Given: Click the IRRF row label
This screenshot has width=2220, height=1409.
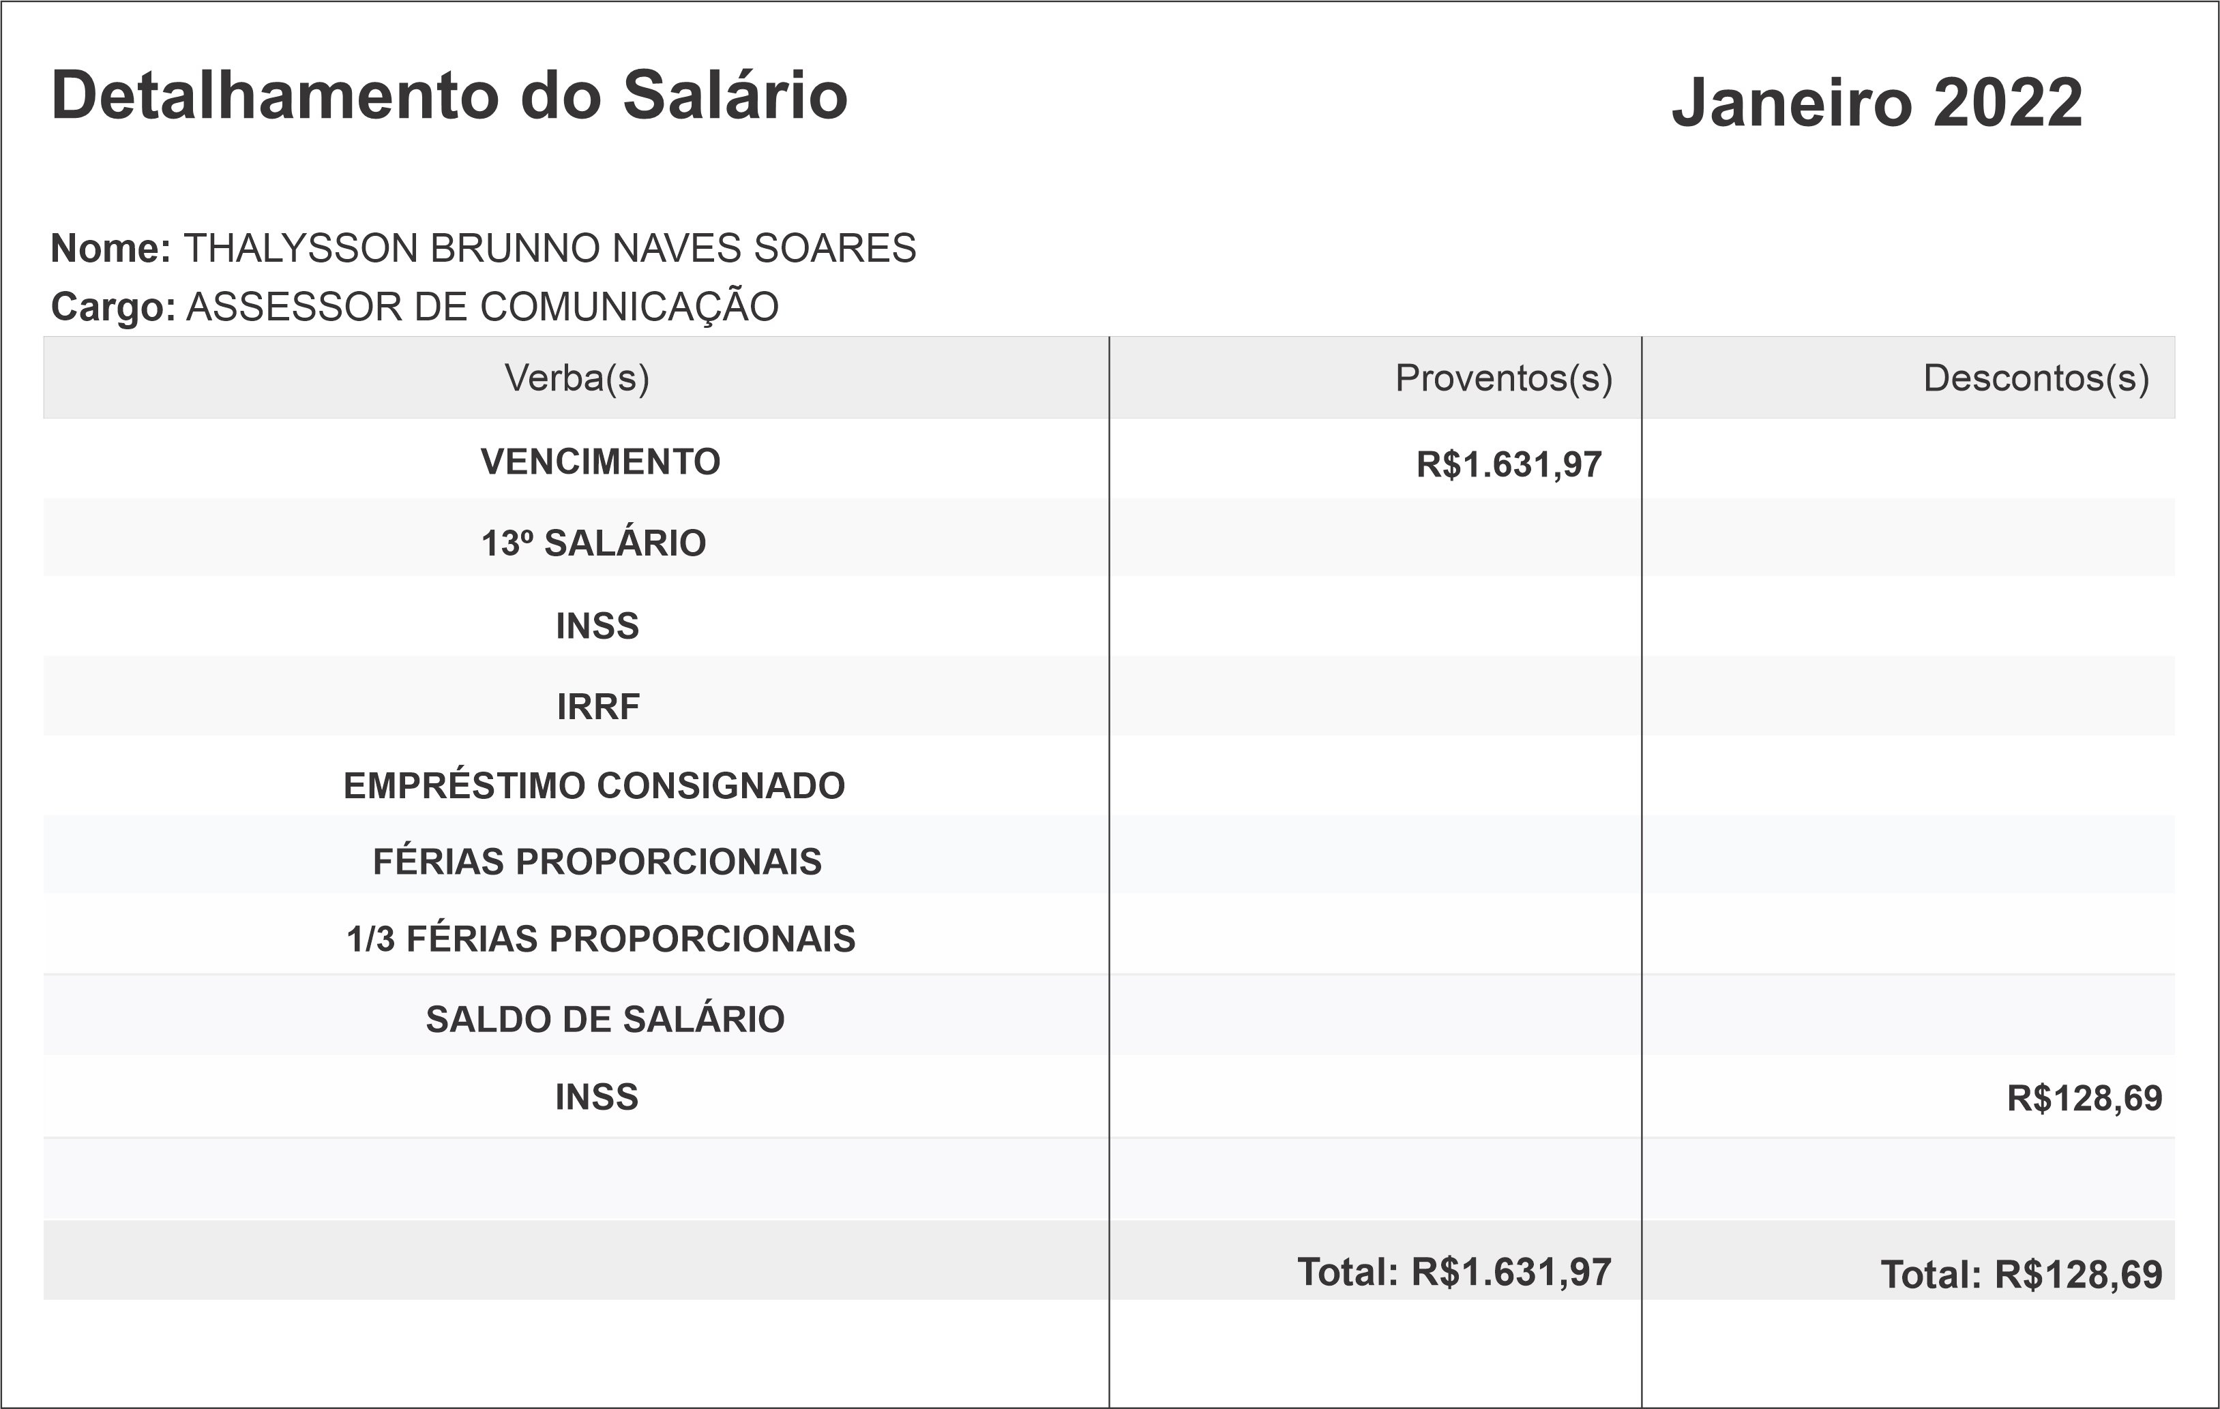Looking at the screenshot, I should 597,707.
